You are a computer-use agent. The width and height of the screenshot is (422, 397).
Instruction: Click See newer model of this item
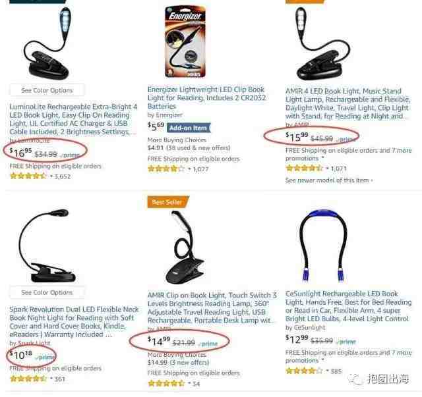329,180
